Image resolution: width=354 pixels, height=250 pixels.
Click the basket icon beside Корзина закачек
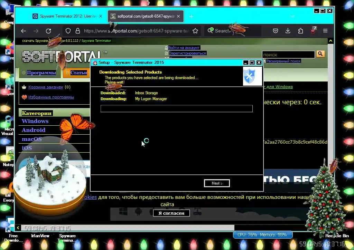(x=24, y=87)
